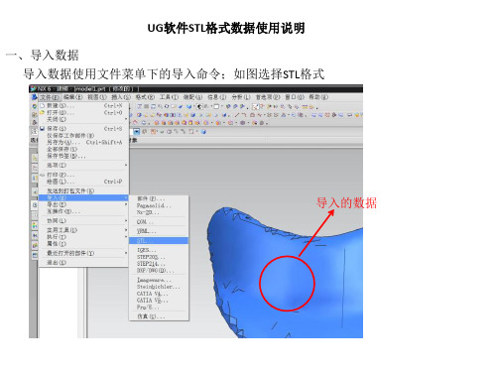
Task: Click the straight line sketch tool icon
Action: 237,115
